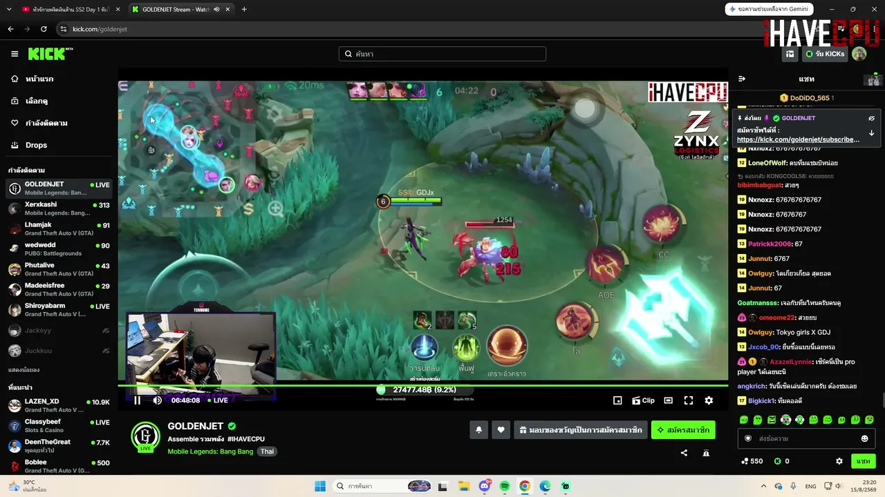Screen dimensions: 885x497
Task: Unfollow GOLDENJET with the heart button
Action: 501,430
